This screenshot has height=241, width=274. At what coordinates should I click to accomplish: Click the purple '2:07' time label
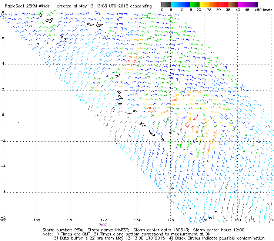pos(103,225)
